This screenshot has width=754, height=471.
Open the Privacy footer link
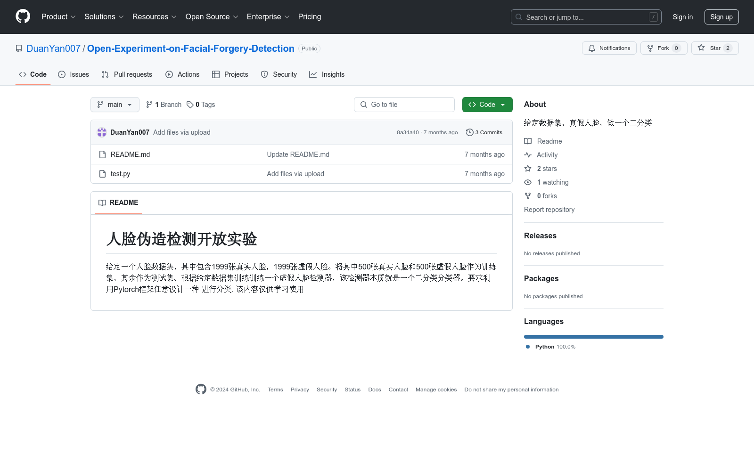coord(300,390)
